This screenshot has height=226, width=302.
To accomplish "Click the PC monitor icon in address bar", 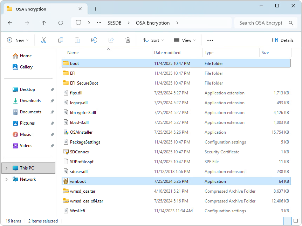I will pyautogui.click(x=78, y=23).
